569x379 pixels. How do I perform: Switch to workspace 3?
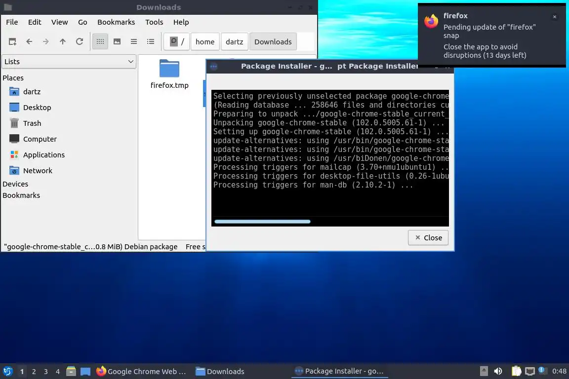point(46,372)
